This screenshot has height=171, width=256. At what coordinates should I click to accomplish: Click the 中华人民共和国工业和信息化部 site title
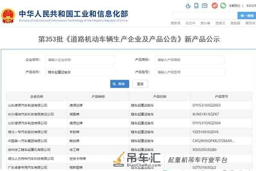pos(73,14)
